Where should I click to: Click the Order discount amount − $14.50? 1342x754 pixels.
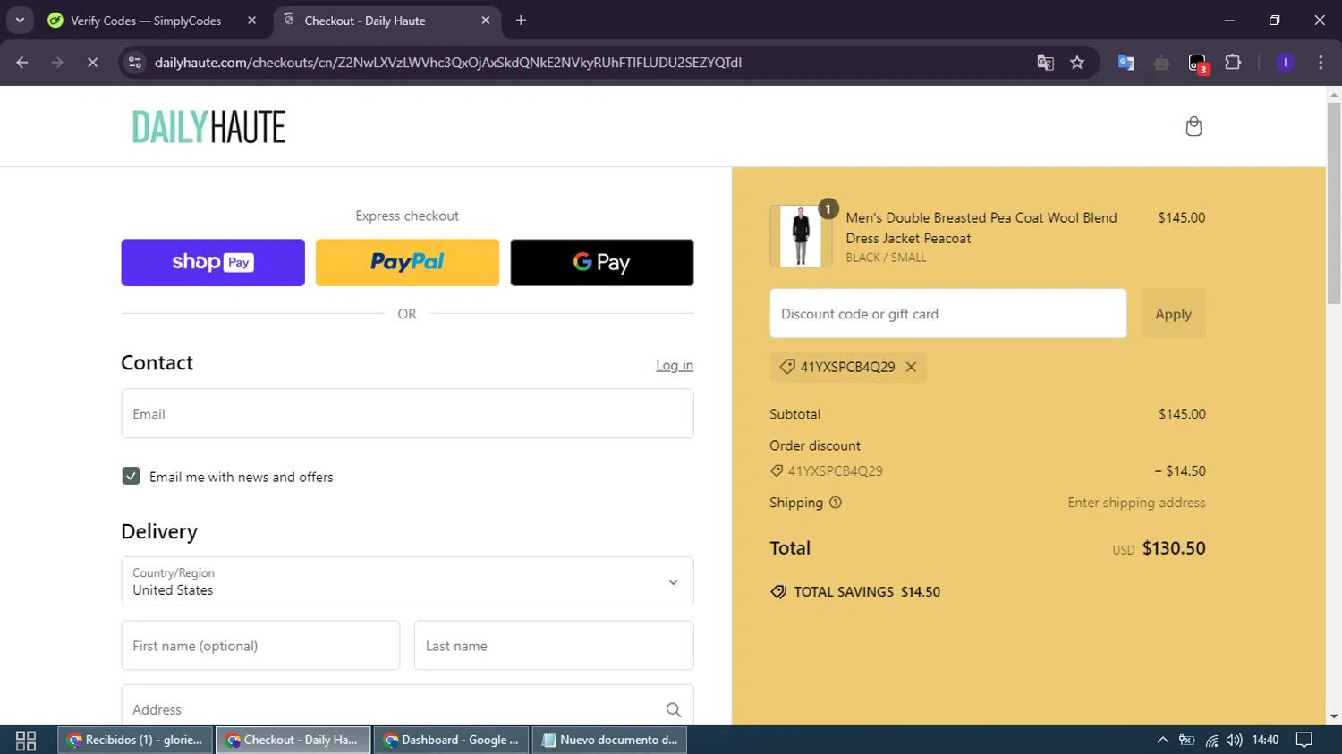point(1180,470)
